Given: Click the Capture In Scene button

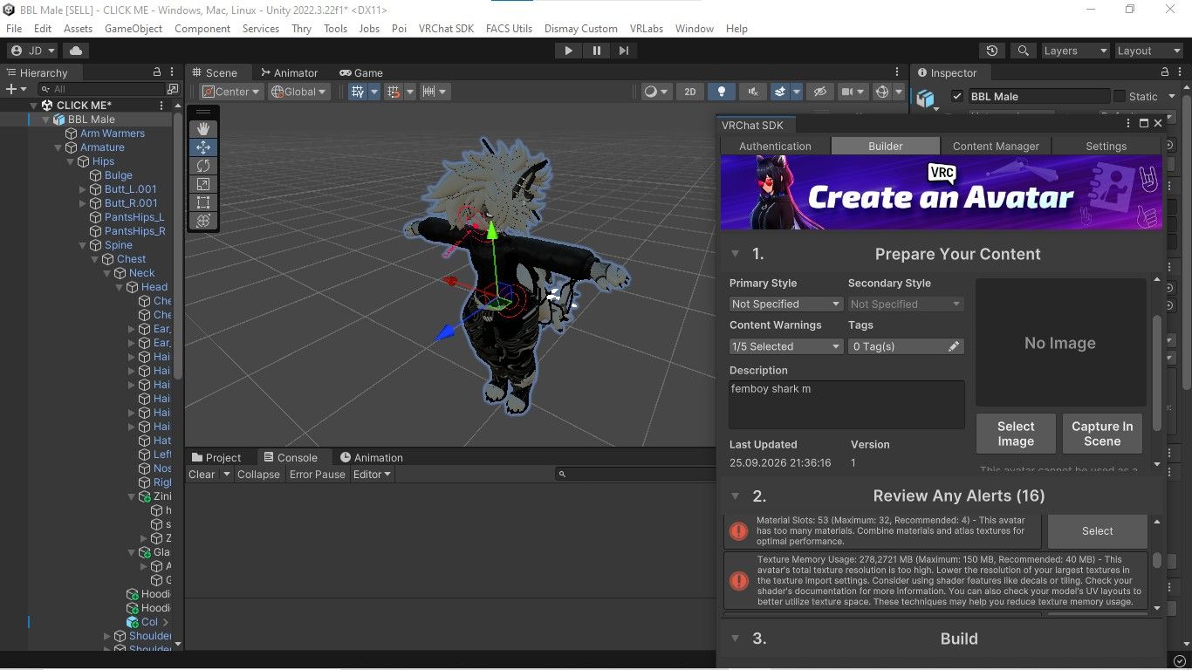Looking at the screenshot, I should tap(1102, 434).
